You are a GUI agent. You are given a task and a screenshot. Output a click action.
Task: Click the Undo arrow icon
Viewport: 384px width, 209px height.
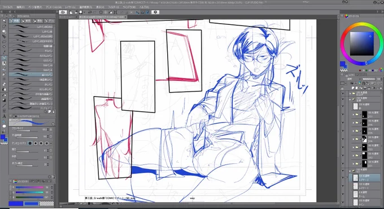click(90, 12)
